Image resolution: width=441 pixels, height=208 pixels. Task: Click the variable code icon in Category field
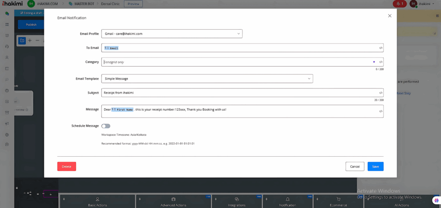point(381,62)
